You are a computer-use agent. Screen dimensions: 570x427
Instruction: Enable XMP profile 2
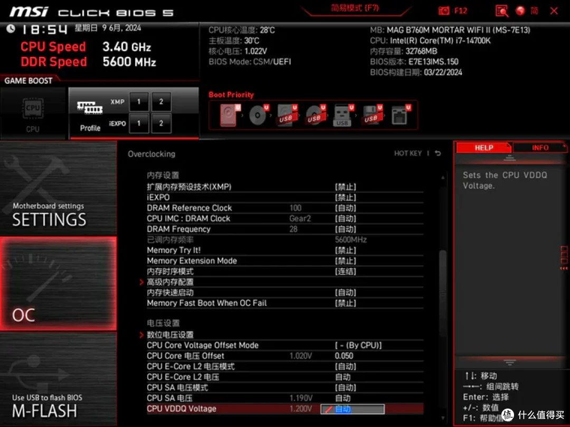161,102
